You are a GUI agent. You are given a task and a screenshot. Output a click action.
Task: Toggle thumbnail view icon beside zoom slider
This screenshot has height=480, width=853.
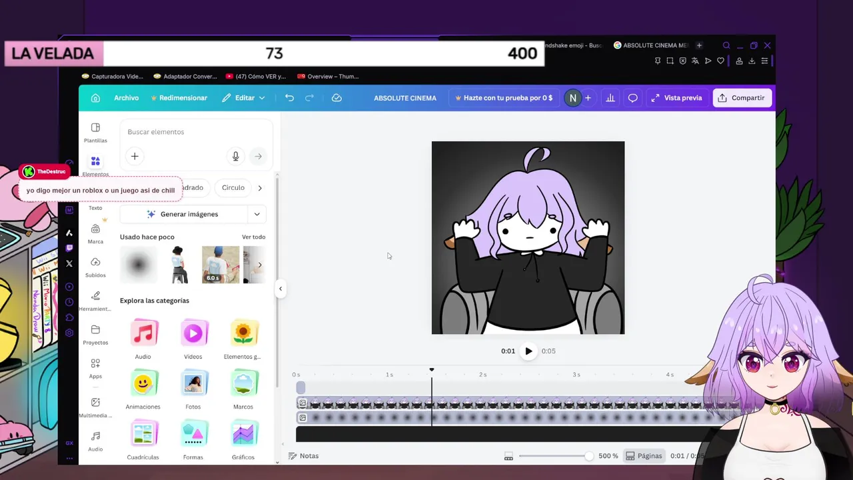(508, 456)
